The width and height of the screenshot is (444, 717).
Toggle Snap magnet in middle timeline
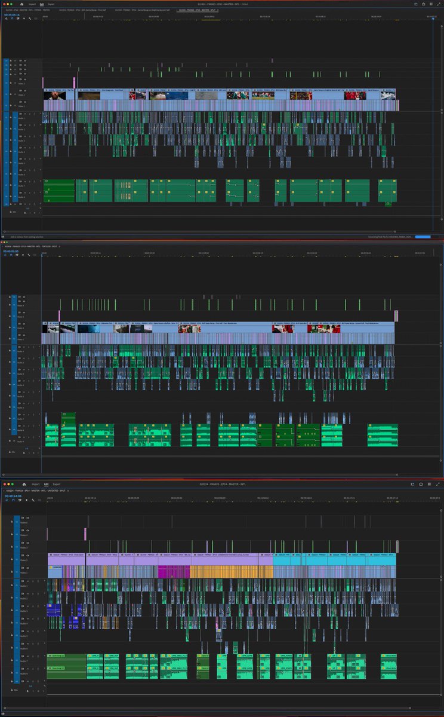coord(11,255)
